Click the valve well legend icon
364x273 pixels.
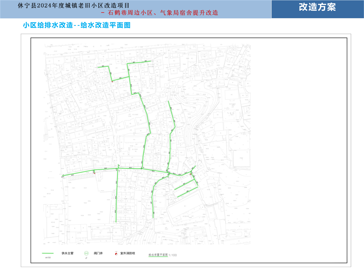pos(86,253)
